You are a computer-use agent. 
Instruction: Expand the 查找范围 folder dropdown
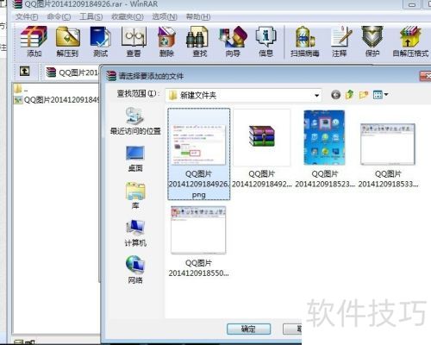(x=316, y=96)
